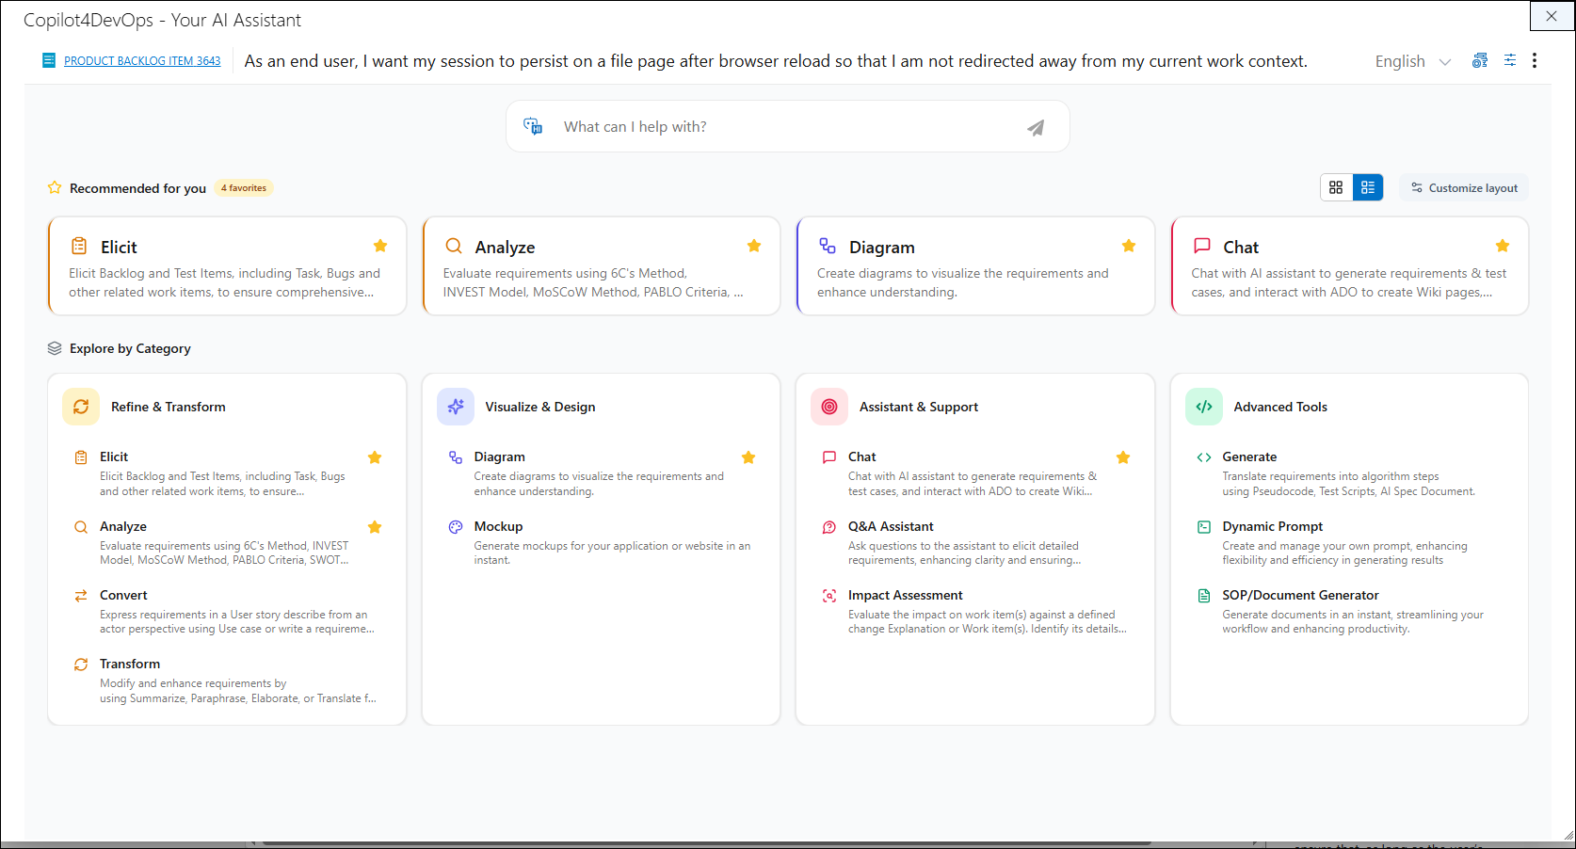This screenshot has width=1576, height=849.
Task: Open the Product Backlog Item 3643 link
Action: point(142,61)
